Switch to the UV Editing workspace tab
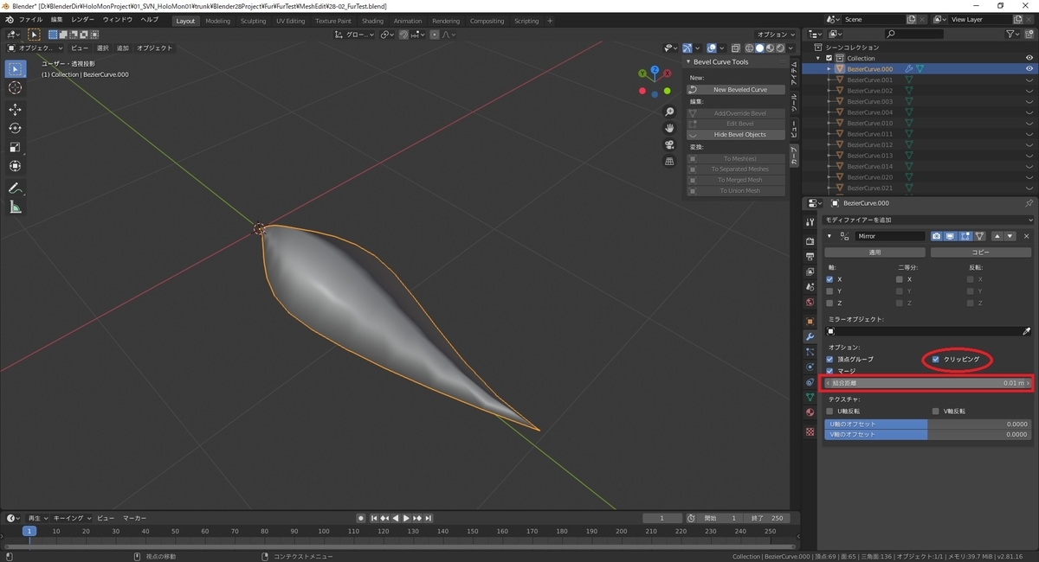1039x562 pixels. (291, 21)
